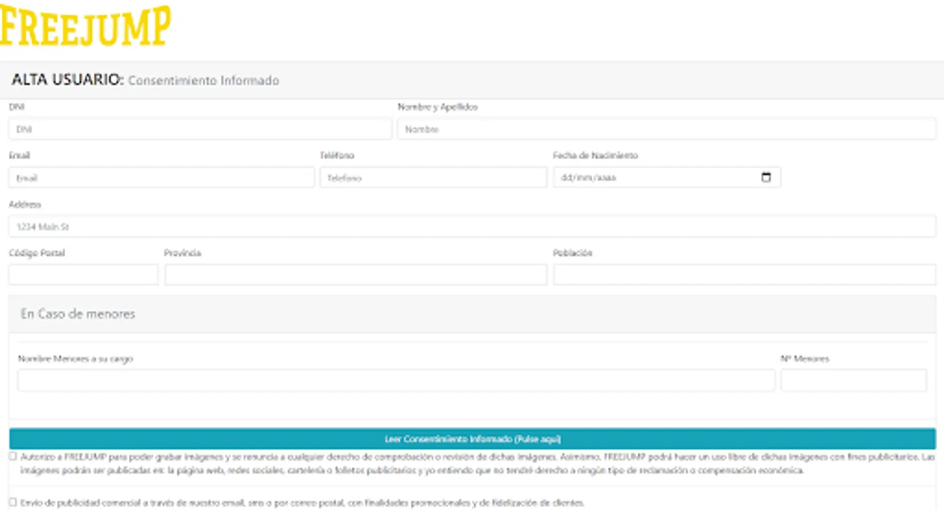
Task: Click the Código Postal label
Action: 37,253
